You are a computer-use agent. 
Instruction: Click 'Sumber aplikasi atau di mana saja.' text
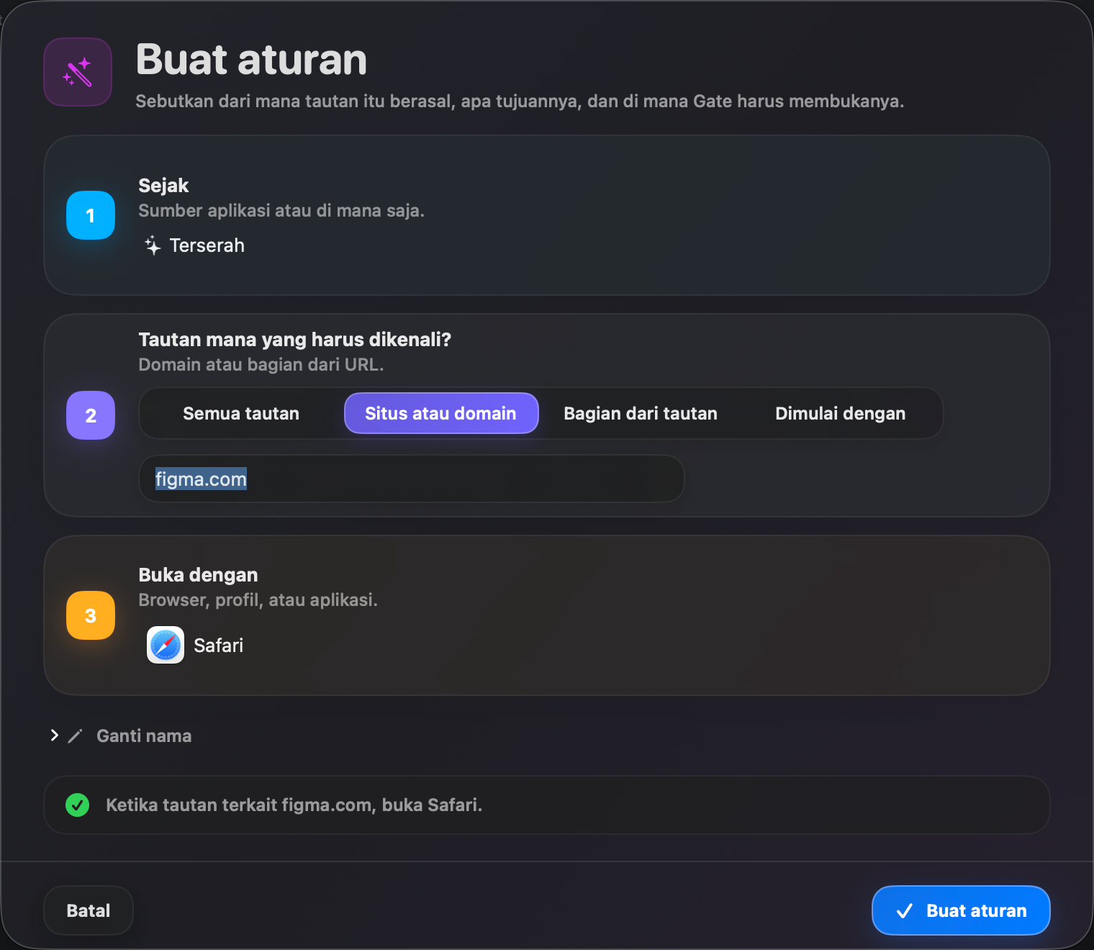coord(281,211)
